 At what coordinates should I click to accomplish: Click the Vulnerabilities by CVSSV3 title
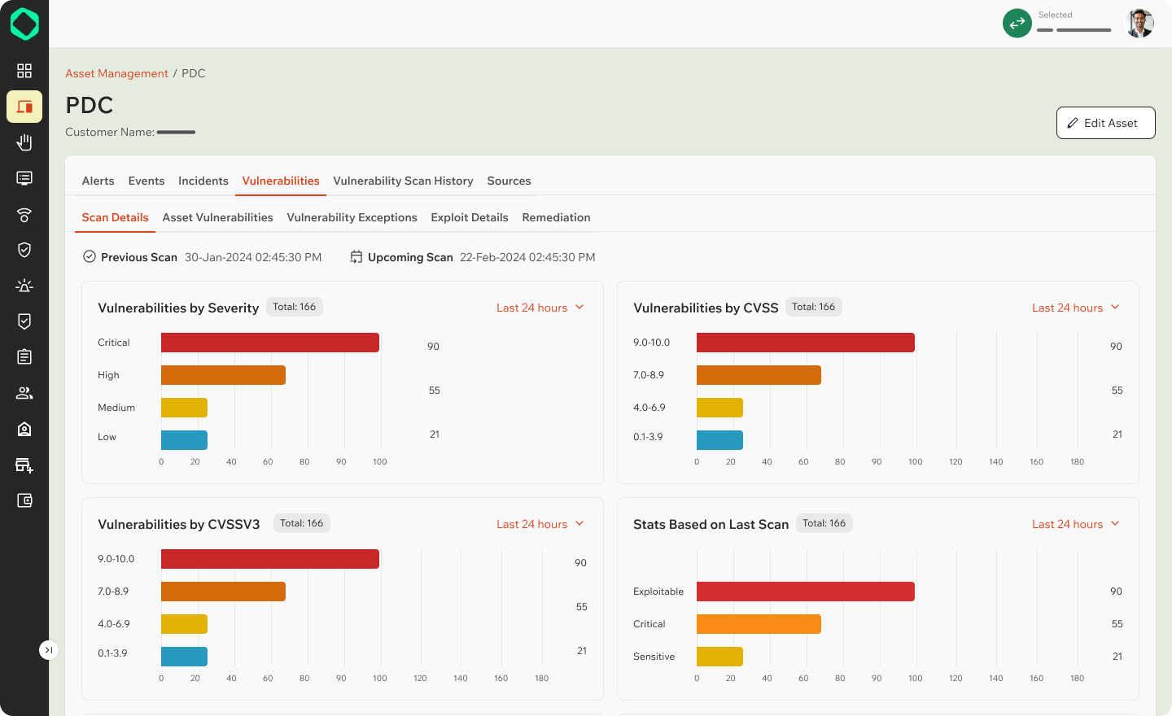[x=179, y=524]
